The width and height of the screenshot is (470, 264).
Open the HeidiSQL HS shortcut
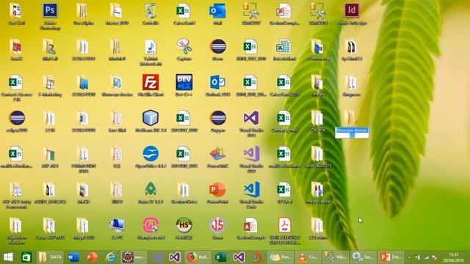[184, 225]
